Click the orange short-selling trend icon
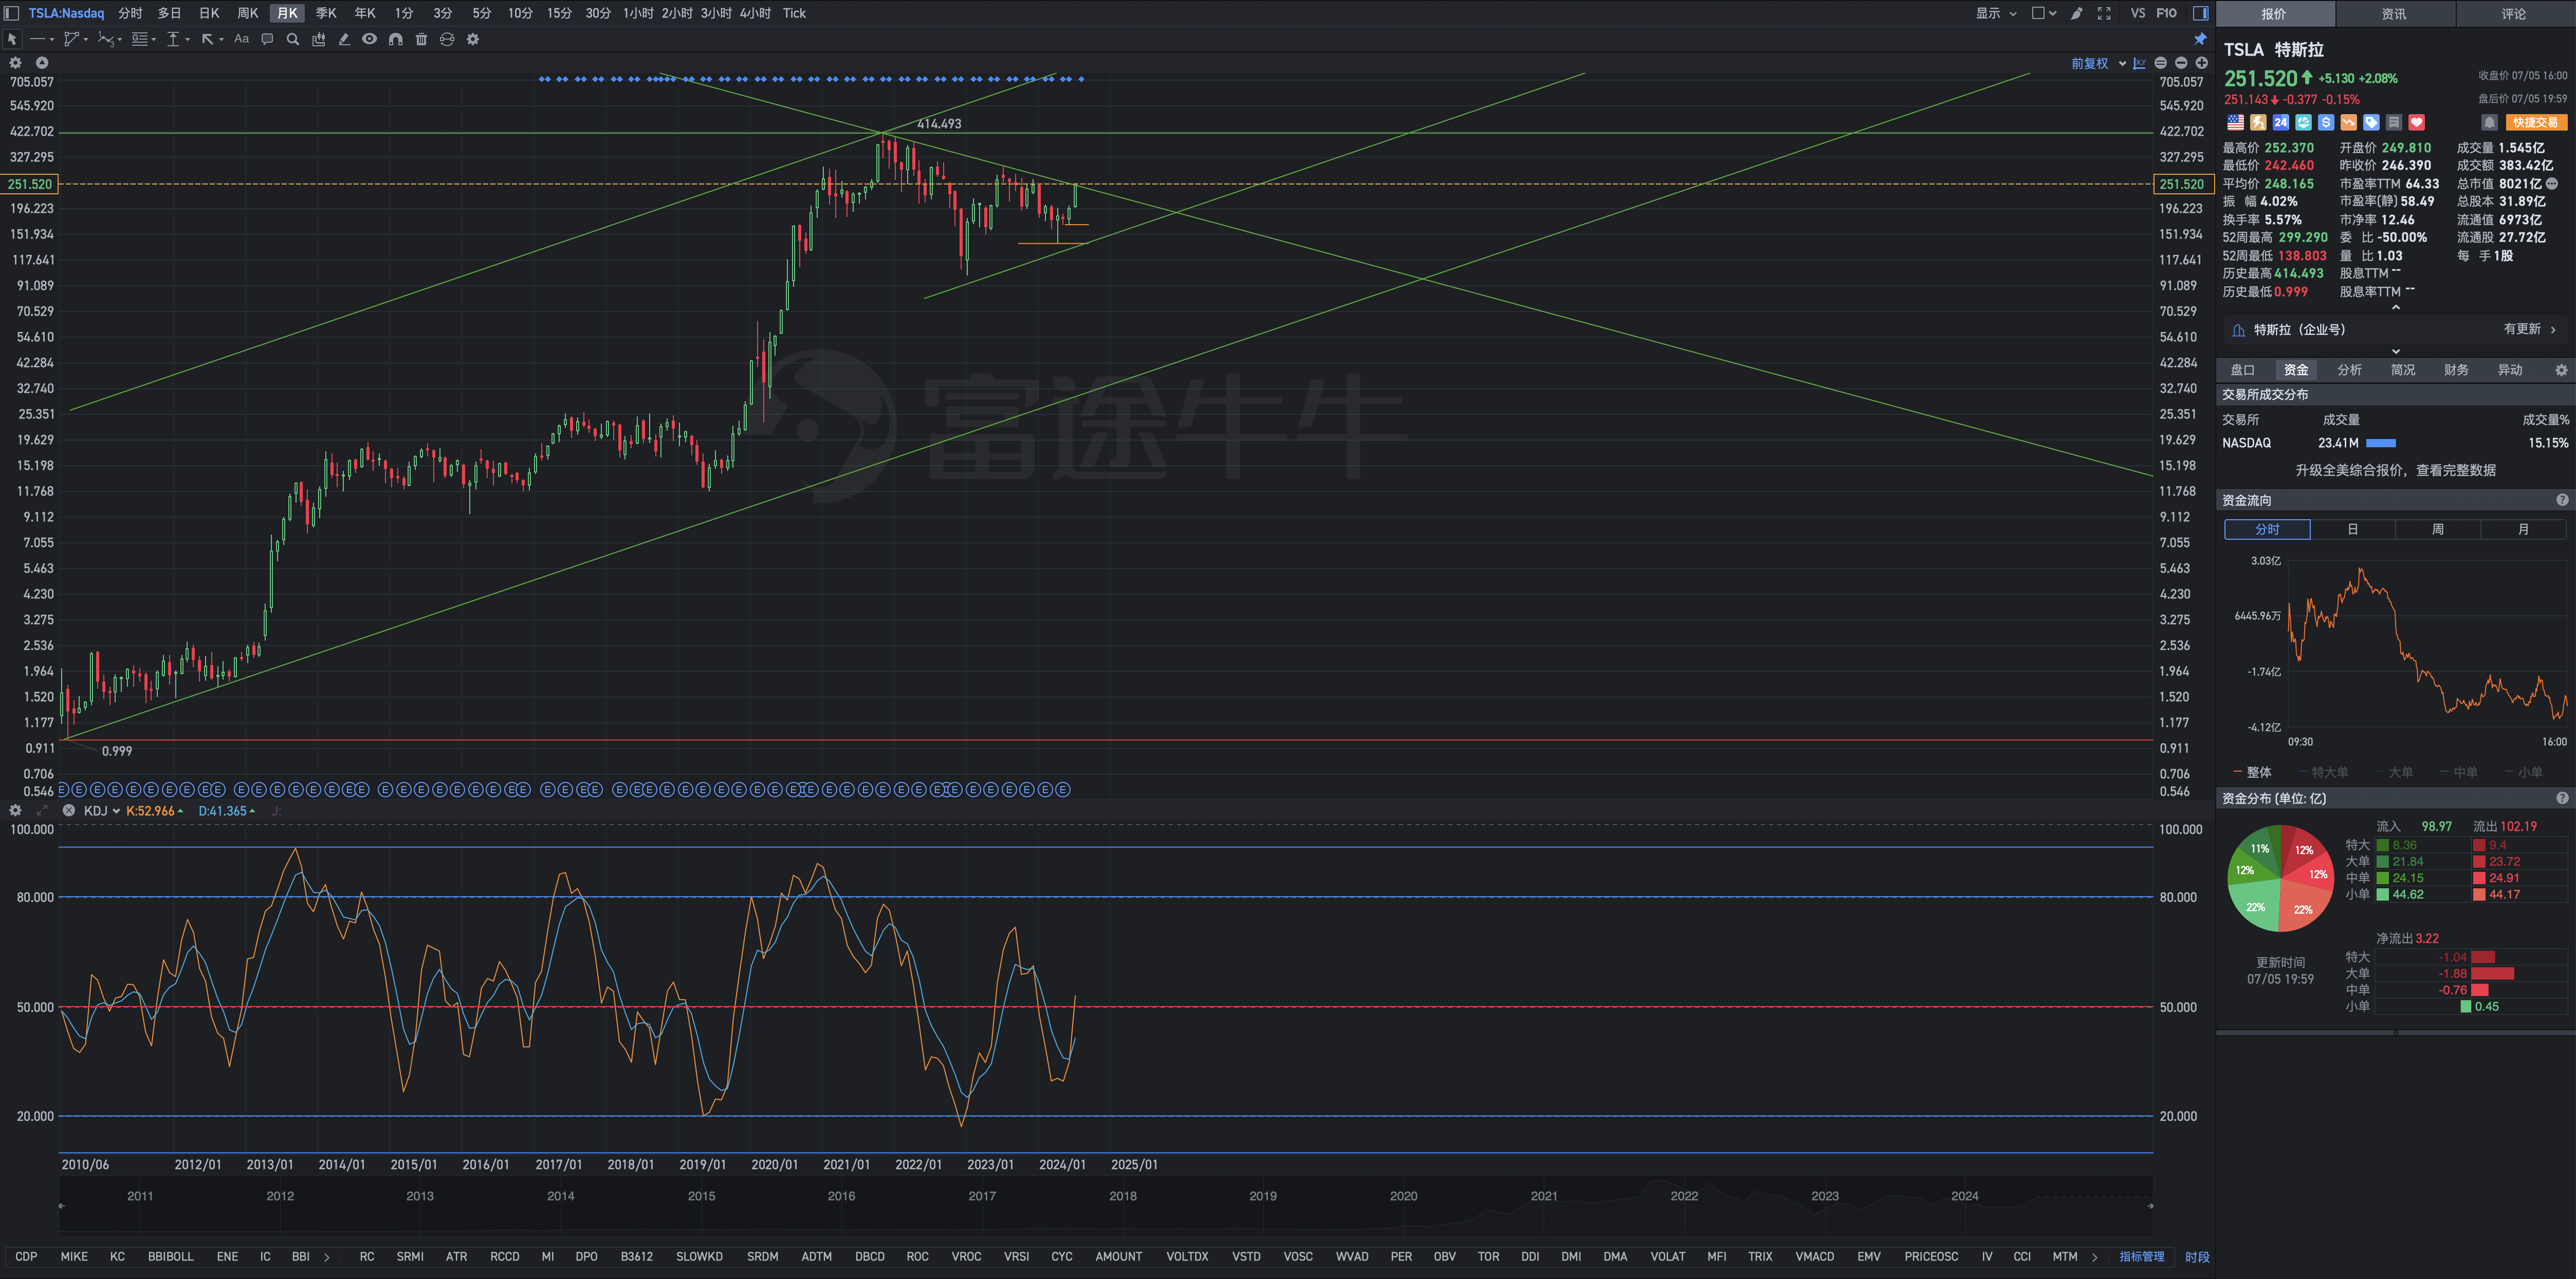Viewport: 2576px width, 1279px height. [2348, 122]
